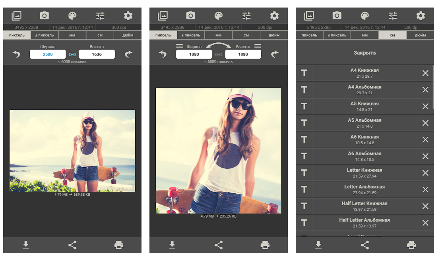Click 300 dpi value in left screen
This screenshot has height=258, width=440.
point(119,27)
